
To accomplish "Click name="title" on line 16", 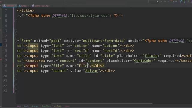I will click(79, 56).
